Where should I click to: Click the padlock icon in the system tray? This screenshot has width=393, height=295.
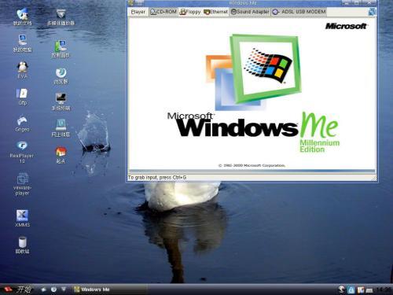pos(351,289)
